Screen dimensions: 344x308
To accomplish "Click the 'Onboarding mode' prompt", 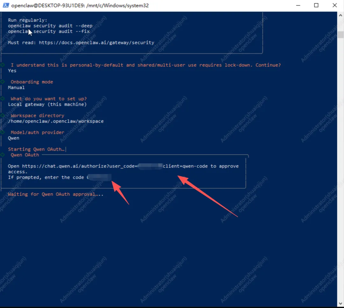I will (x=32, y=82).
